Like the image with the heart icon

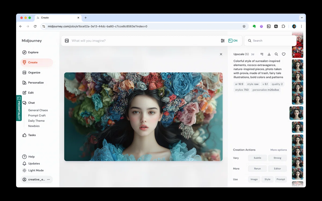(x=284, y=54)
